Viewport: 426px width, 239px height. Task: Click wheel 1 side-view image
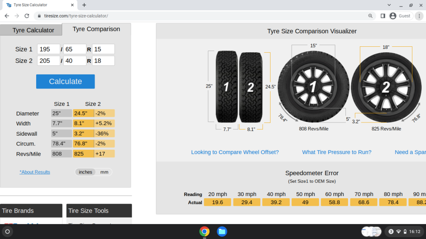(313, 87)
